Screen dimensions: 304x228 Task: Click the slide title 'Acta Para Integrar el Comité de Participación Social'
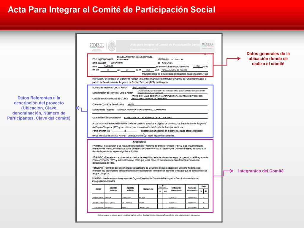tap(112, 10)
